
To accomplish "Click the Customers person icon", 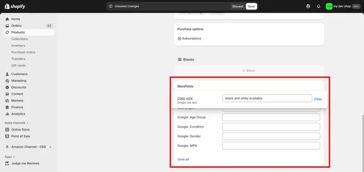I will click(x=7, y=74).
